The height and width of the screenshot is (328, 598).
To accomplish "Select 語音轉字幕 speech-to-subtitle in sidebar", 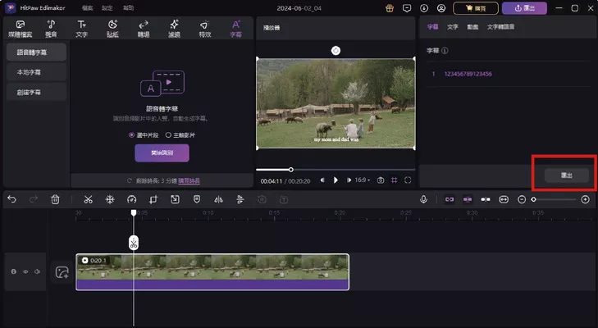I will pos(37,52).
